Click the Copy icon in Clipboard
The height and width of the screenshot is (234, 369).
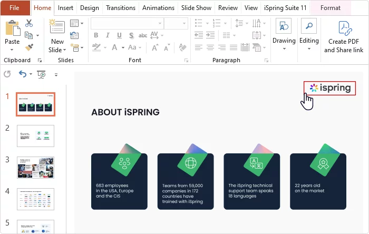[x=28, y=35]
